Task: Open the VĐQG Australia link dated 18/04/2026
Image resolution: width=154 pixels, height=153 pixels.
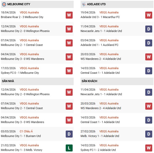Action: (29, 12)
